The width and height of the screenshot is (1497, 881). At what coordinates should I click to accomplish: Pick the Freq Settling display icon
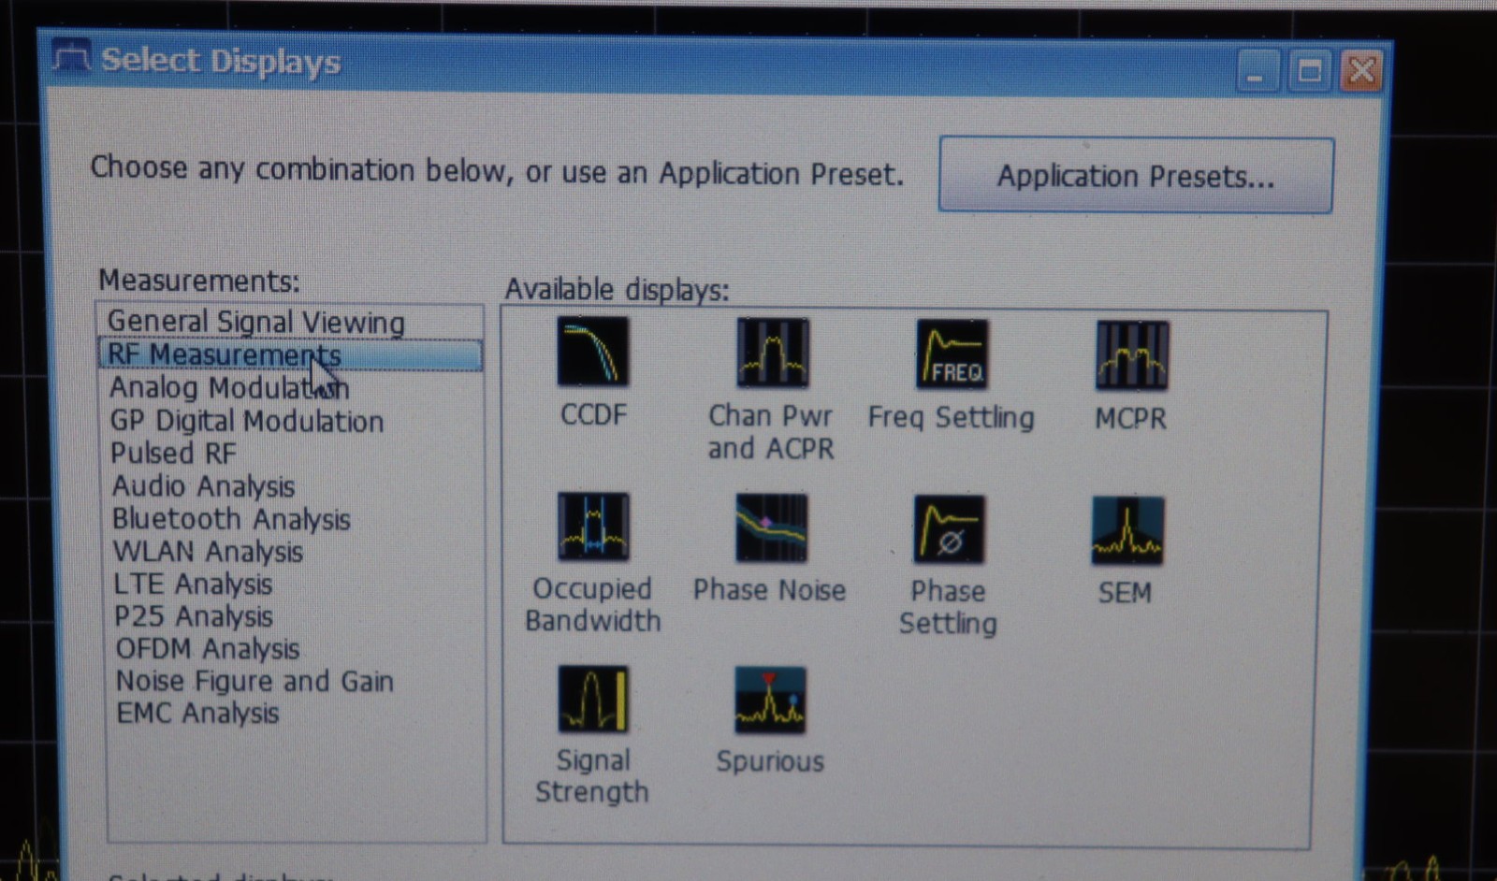(952, 354)
